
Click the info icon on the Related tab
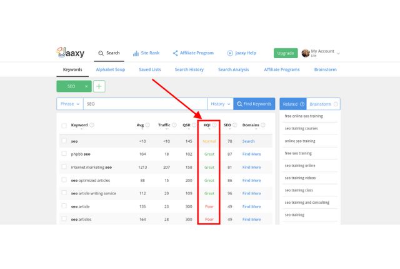click(x=302, y=104)
